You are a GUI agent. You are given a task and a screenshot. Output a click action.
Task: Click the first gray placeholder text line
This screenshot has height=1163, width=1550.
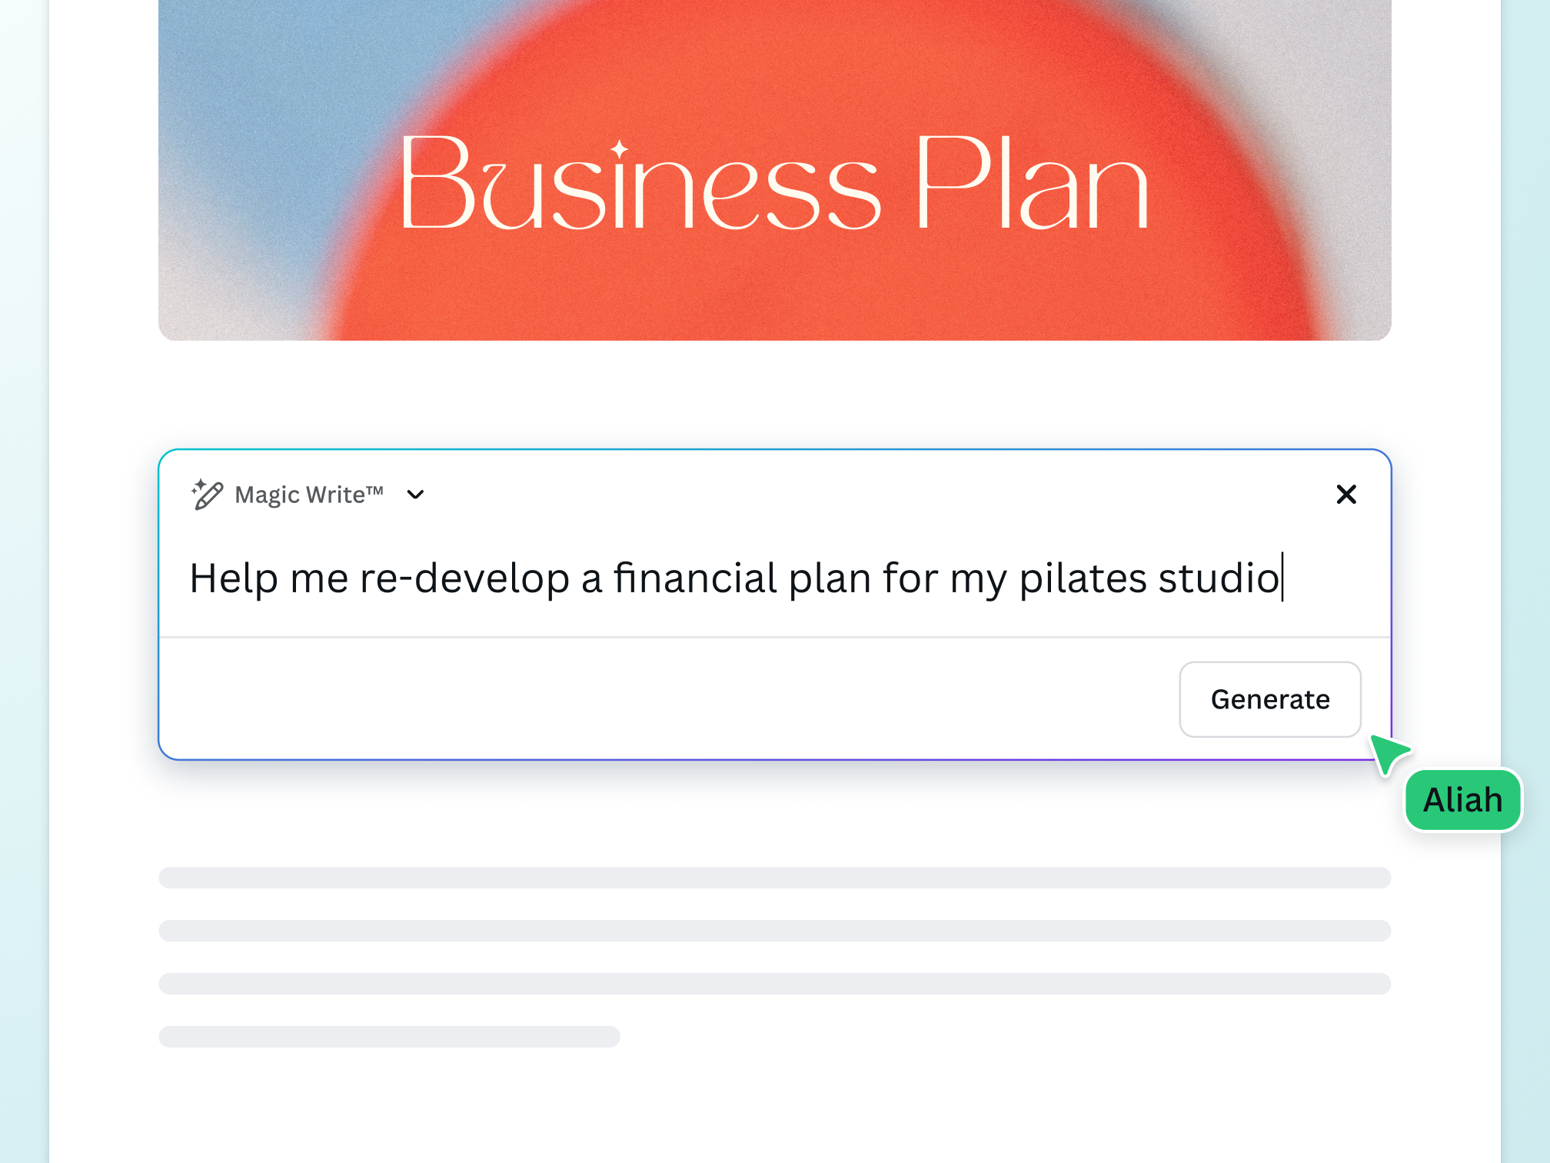tap(774, 878)
